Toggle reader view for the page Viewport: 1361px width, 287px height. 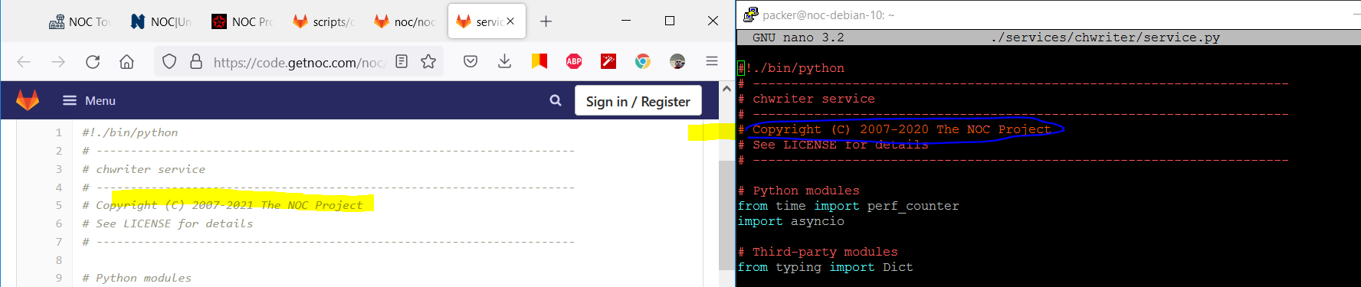tap(402, 61)
